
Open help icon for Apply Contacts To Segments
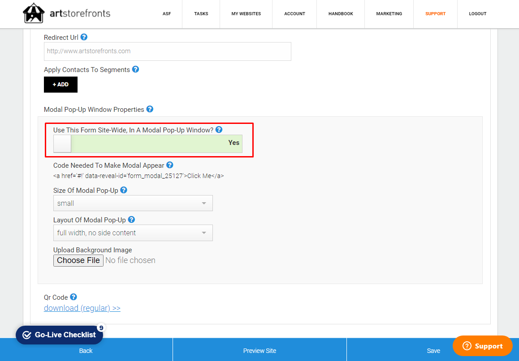point(135,69)
